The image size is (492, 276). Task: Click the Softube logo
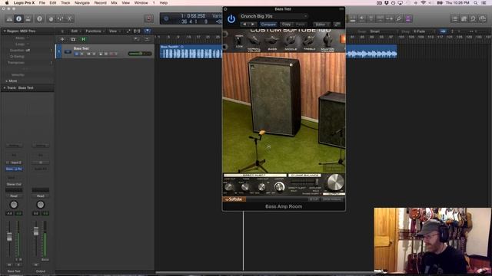pyautogui.click(x=234, y=199)
